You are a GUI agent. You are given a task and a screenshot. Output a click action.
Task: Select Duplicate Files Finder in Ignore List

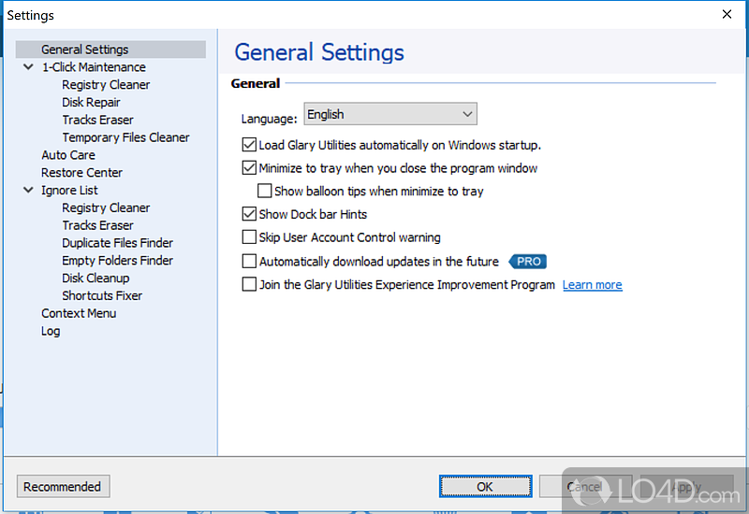[x=117, y=243]
